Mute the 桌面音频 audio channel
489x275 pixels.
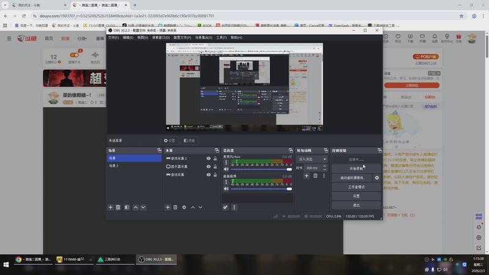(226, 189)
